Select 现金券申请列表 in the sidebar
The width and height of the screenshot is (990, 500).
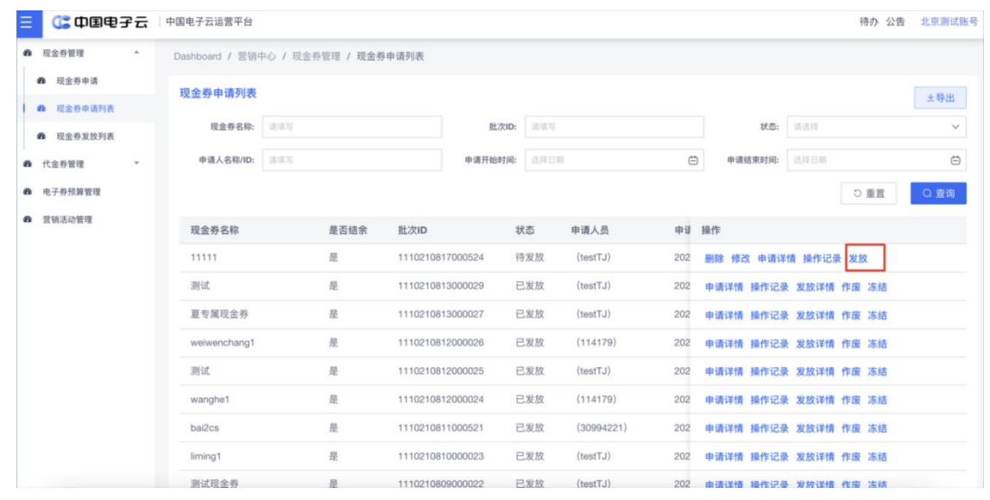tap(85, 109)
